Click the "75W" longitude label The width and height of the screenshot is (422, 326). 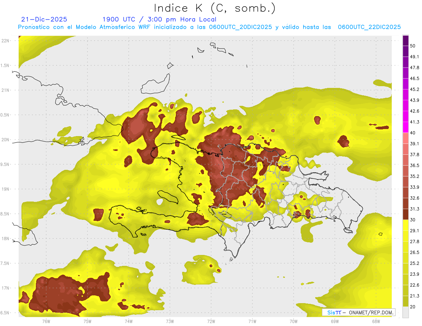click(x=88, y=321)
